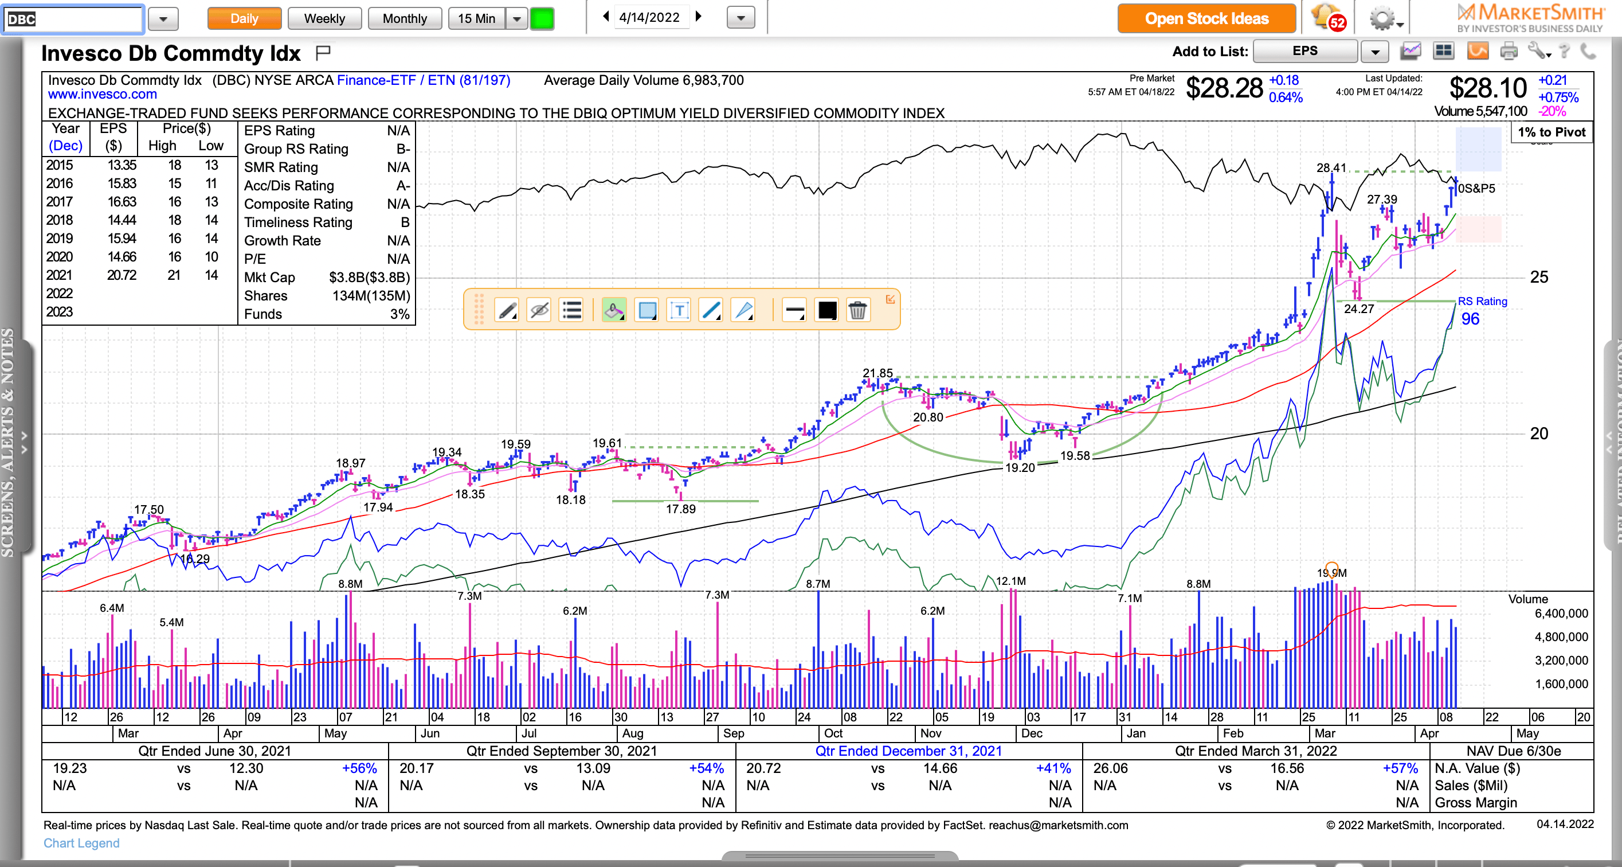Select the line drawing tool
Viewport: 1622px width, 867px height.
click(x=711, y=310)
